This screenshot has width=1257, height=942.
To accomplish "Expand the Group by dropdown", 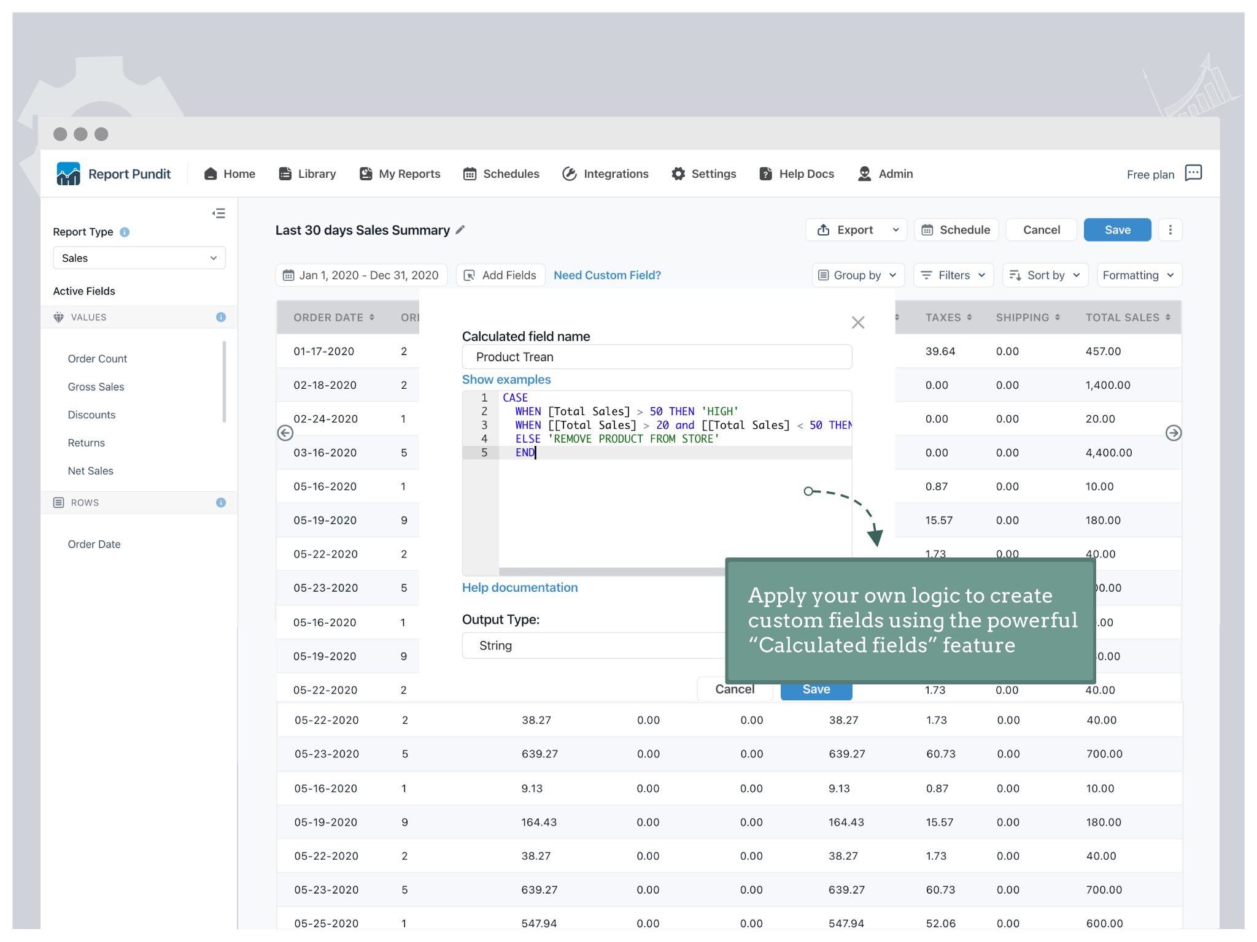I will coord(857,275).
